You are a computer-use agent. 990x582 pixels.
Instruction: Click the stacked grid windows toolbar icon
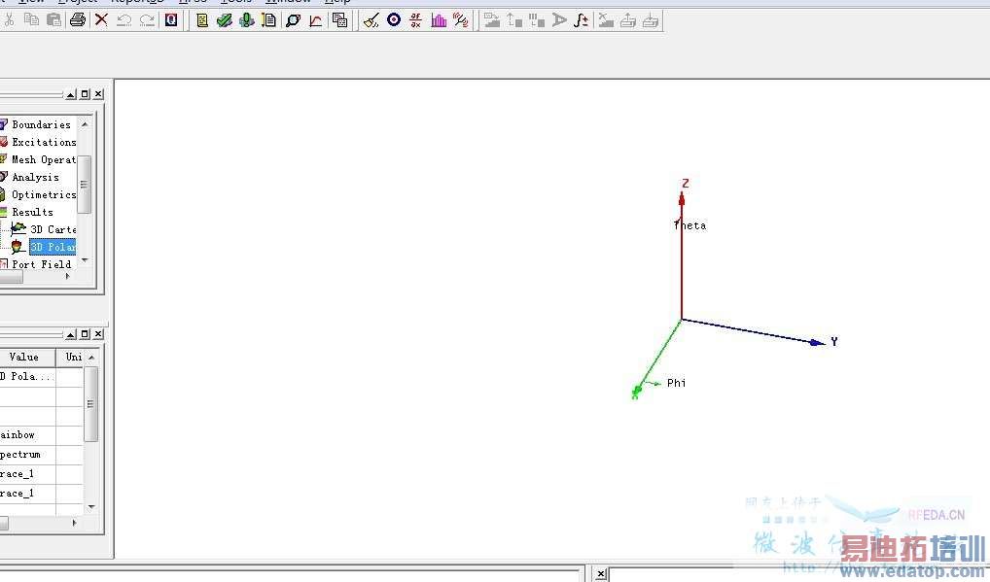(339, 20)
